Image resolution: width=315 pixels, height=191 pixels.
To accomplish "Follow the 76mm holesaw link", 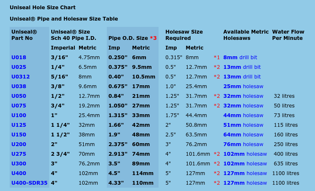I will coord(243,144).
